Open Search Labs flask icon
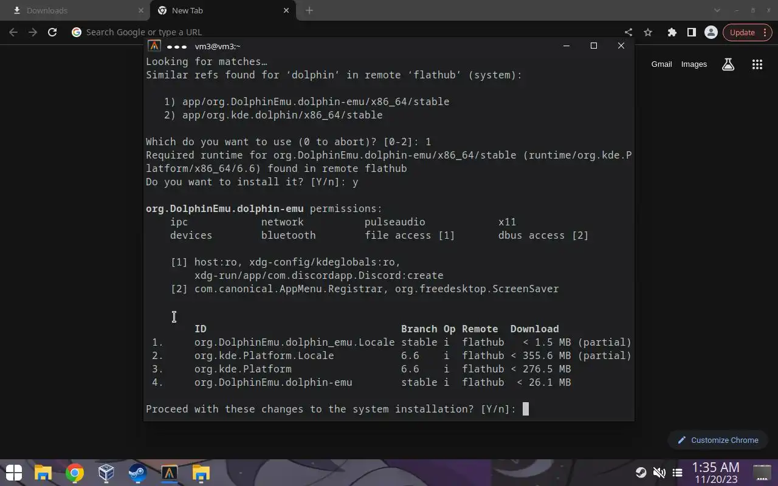778x486 pixels. coord(728,64)
